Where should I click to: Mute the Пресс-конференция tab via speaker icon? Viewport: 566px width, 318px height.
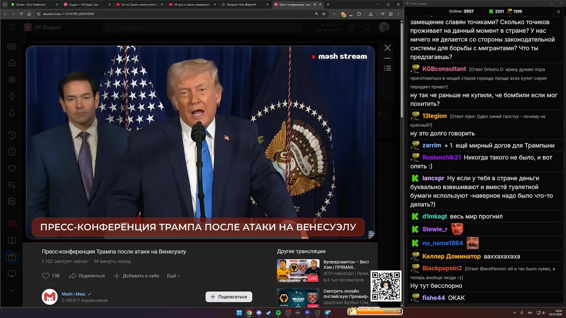314,4
